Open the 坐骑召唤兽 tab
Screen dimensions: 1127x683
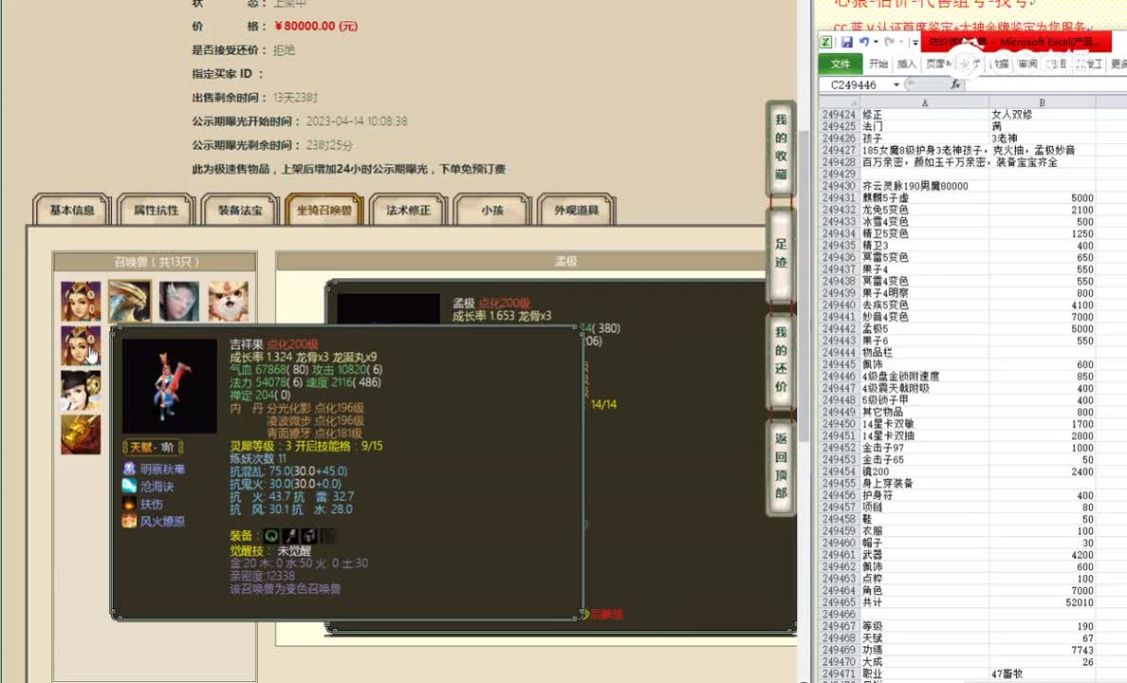click(x=324, y=210)
